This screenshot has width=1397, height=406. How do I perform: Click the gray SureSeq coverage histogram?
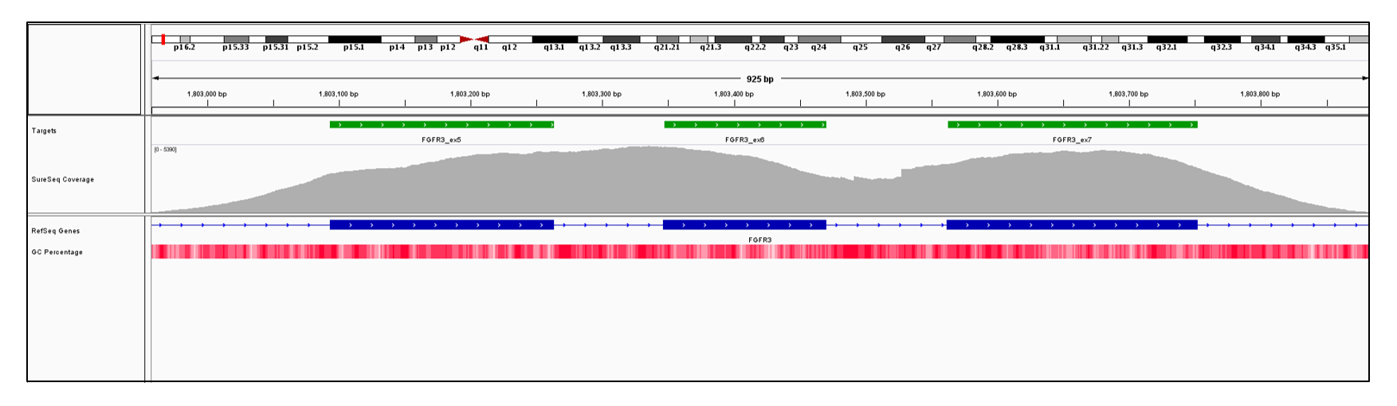click(x=759, y=180)
